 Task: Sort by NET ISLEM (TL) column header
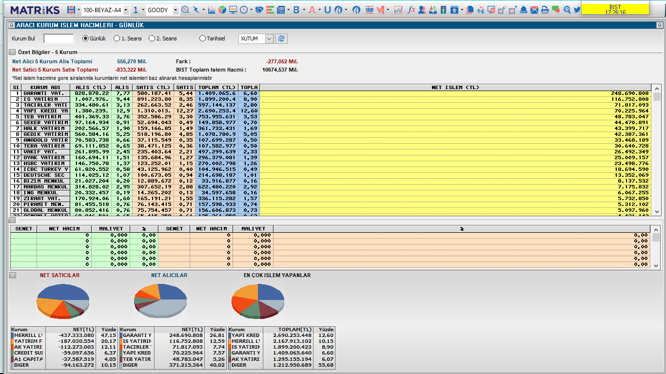coord(456,87)
